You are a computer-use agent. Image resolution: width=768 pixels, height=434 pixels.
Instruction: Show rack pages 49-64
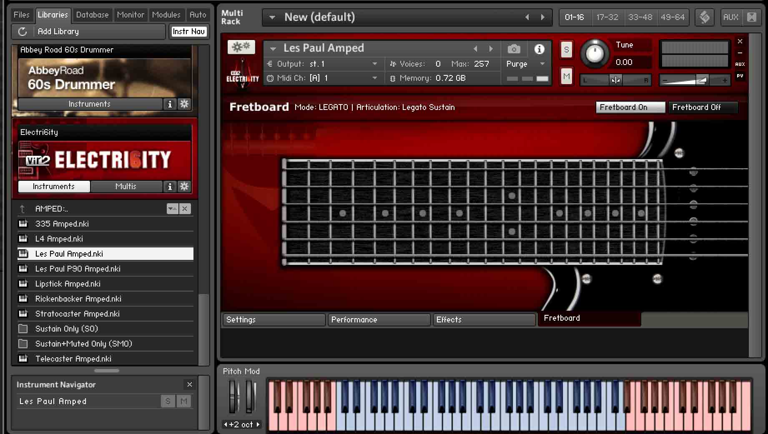(673, 17)
